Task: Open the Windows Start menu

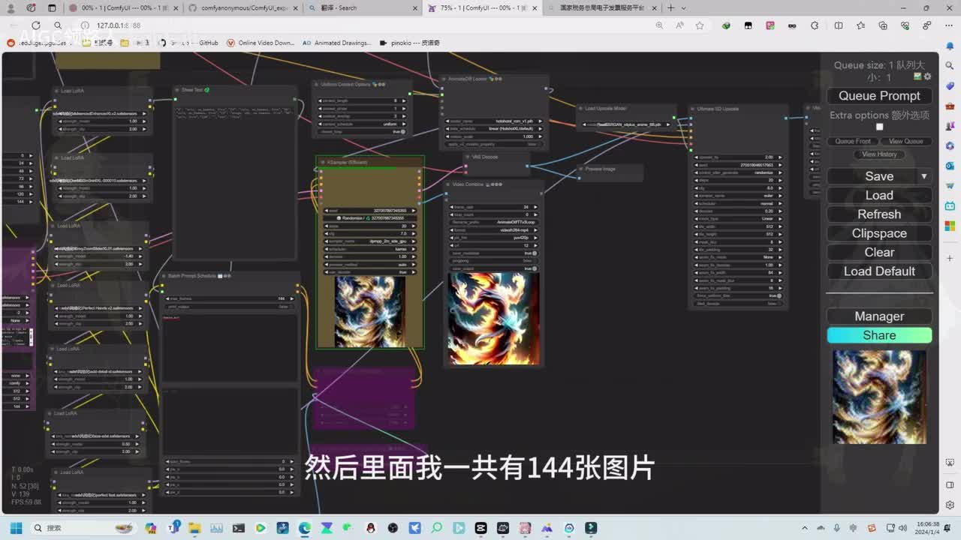Action: [x=17, y=528]
